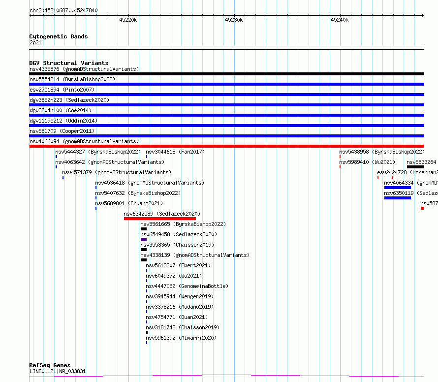Select the purple bar under nsv6549458
The height and width of the screenshot is (382, 438).
[144, 239]
